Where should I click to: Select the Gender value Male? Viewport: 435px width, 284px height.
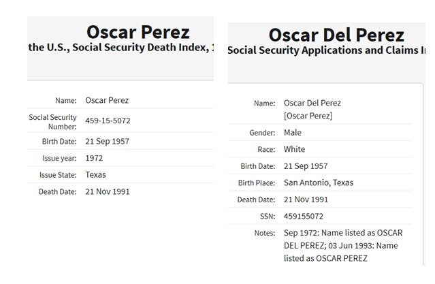(293, 132)
